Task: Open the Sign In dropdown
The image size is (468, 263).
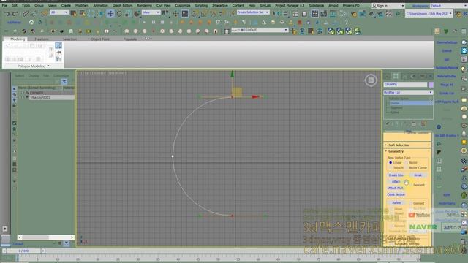Action: pos(388,6)
